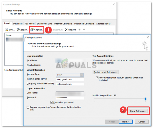Toggle the Remember password checkbox
This screenshot has height=128, width=153.
click(52, 102)
